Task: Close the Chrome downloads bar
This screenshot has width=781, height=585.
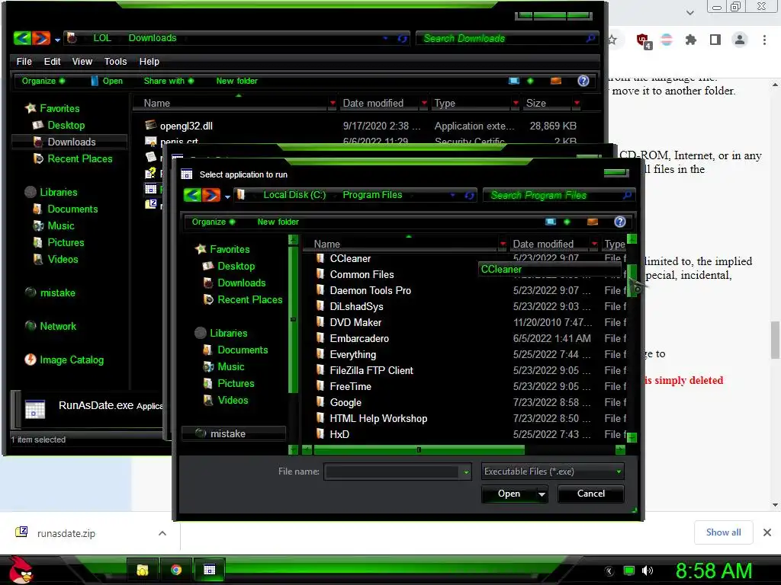Action: 767,532
